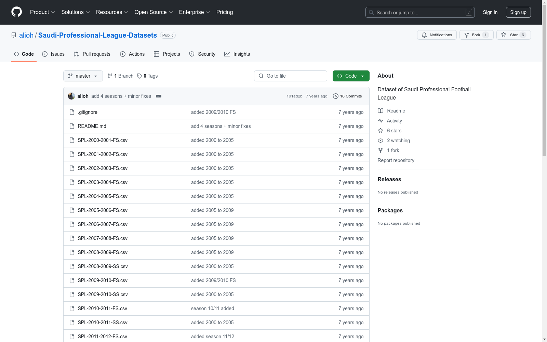The width and height of the screenshot is (547, 342).
Task: Expand the Resources dropdown menu
Action: 112,12
